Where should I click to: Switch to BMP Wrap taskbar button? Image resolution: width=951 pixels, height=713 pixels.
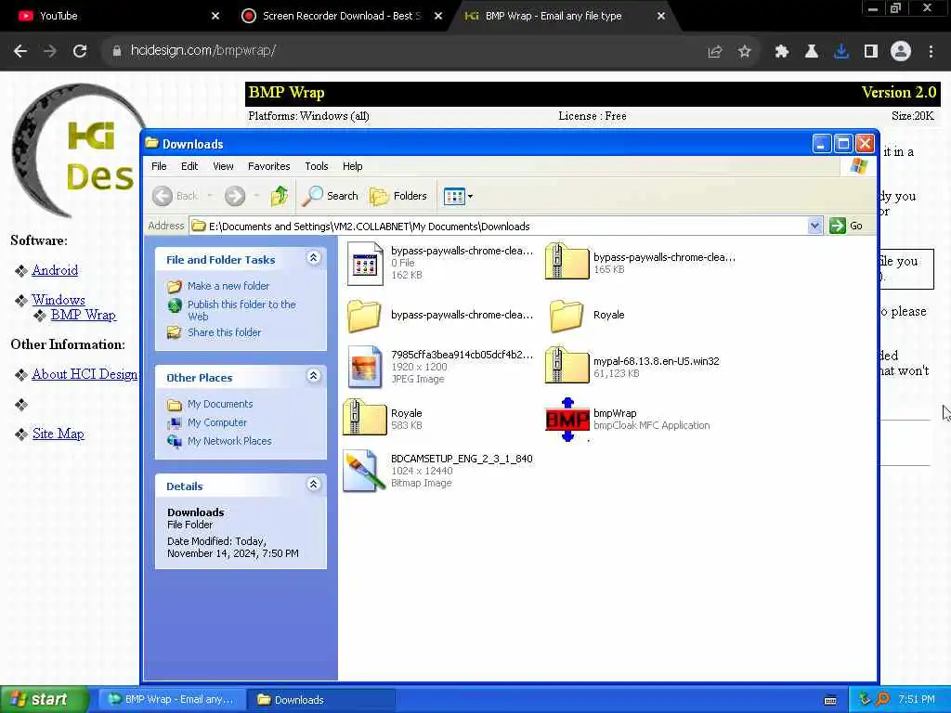171,700
